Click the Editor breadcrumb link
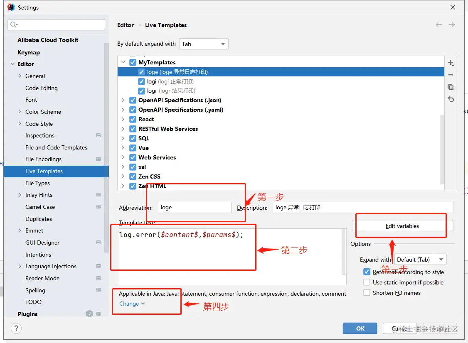This screenshot has width=468, height=343. [x=126, y=25]
